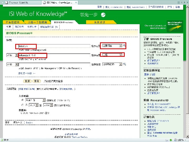189x142 pixels.
Task: Open the AND operator dropdown on third row
Action: (x=12, y=64)
